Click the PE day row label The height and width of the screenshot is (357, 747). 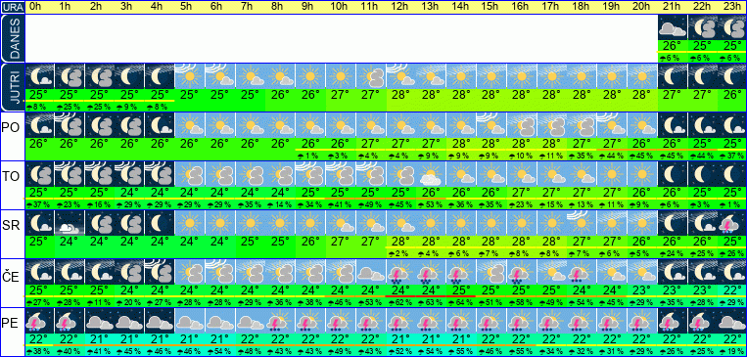tap(10, 324)
